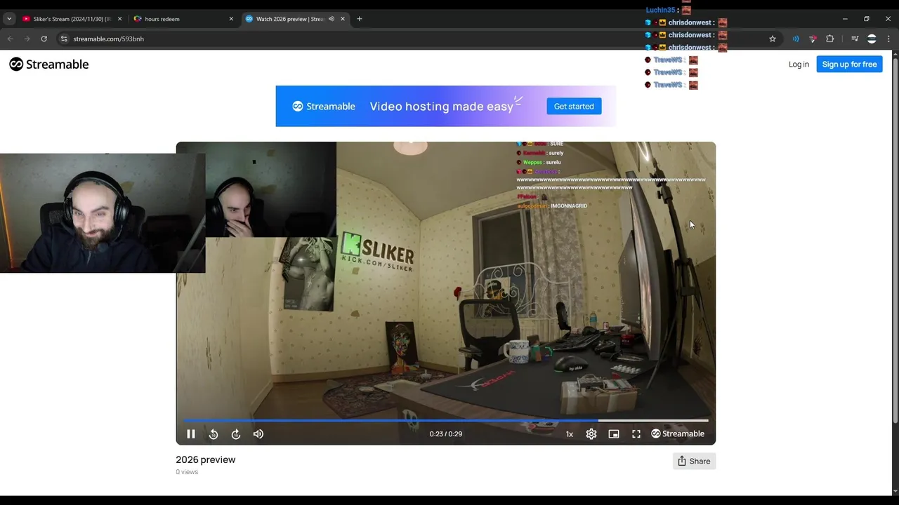The image size is (899, 505).
Task: Click the Share button below the video
Action: tap(694, 461)
